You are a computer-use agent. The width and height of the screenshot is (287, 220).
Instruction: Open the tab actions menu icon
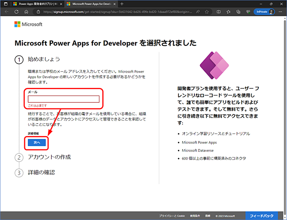coord(6,4)
